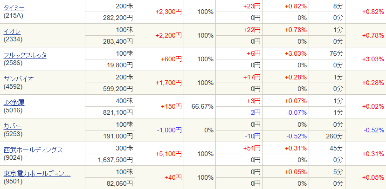Select the -10円 average loss cell
Viewport: 386px width, 189px height.
(253, 136)
